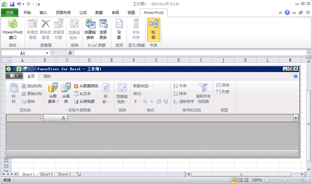
Task: Click 创建链接表 in the Excel 数据 group
Action: (x=90, y=29)
